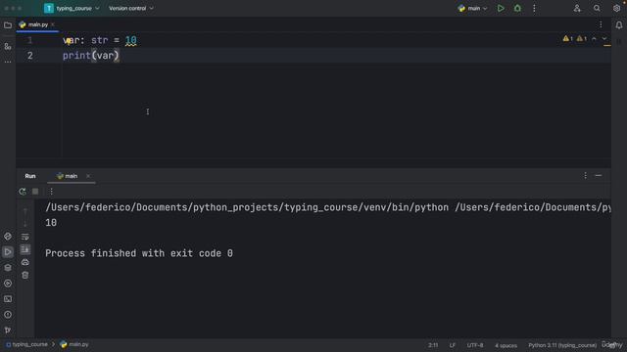Jump to next highlighted error

pyautogui.click(x=604, y=39)
